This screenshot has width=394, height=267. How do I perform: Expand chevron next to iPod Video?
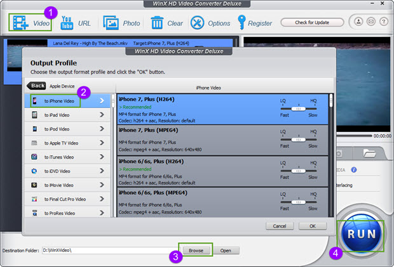pos(102,129)
